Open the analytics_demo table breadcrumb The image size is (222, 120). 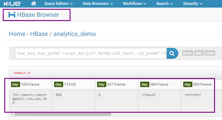pos(75,34)
